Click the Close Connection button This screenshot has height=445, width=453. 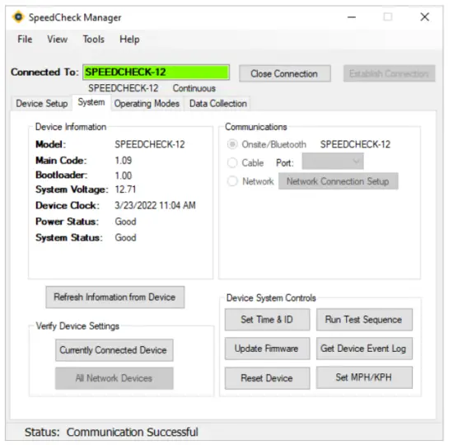285,73
